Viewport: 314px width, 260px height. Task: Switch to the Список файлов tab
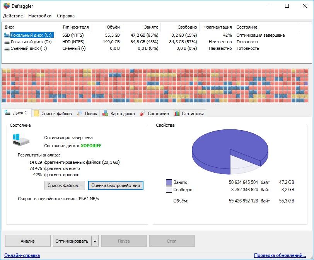click(x=53, y=114)
